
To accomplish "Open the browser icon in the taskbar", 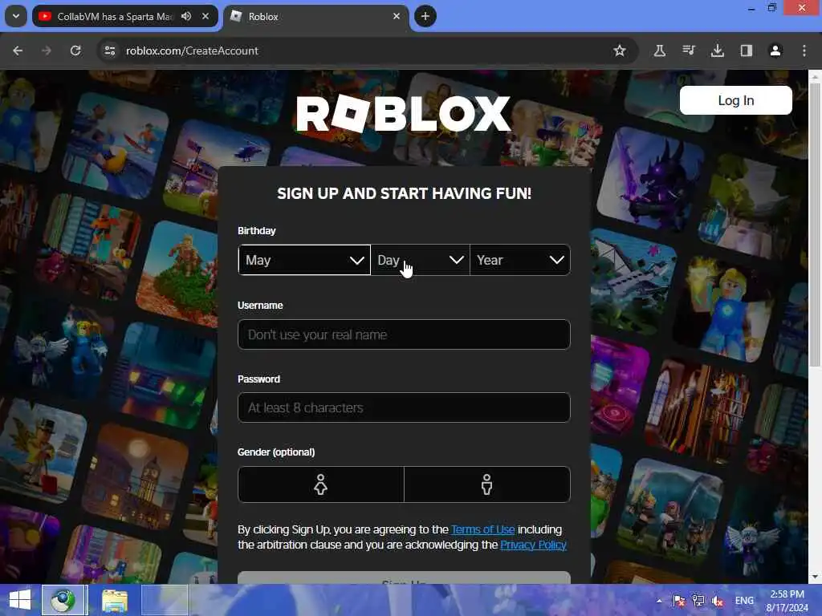I will click(63, 600).
